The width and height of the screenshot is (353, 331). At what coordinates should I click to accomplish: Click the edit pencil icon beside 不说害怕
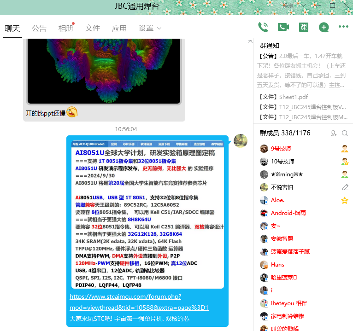[345, 187]
